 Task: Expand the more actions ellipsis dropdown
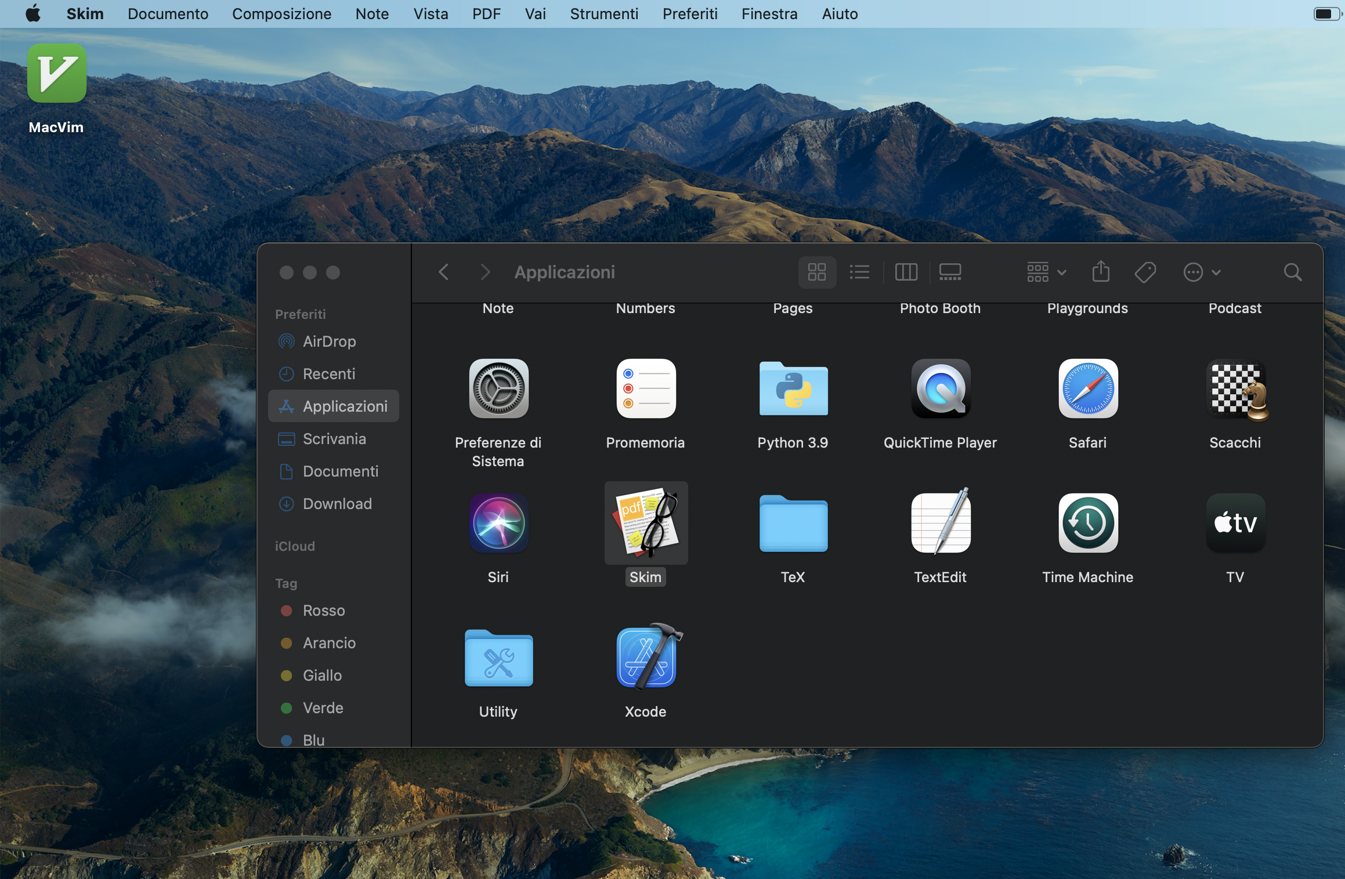pyautogui.click(x=1202, y=272)
